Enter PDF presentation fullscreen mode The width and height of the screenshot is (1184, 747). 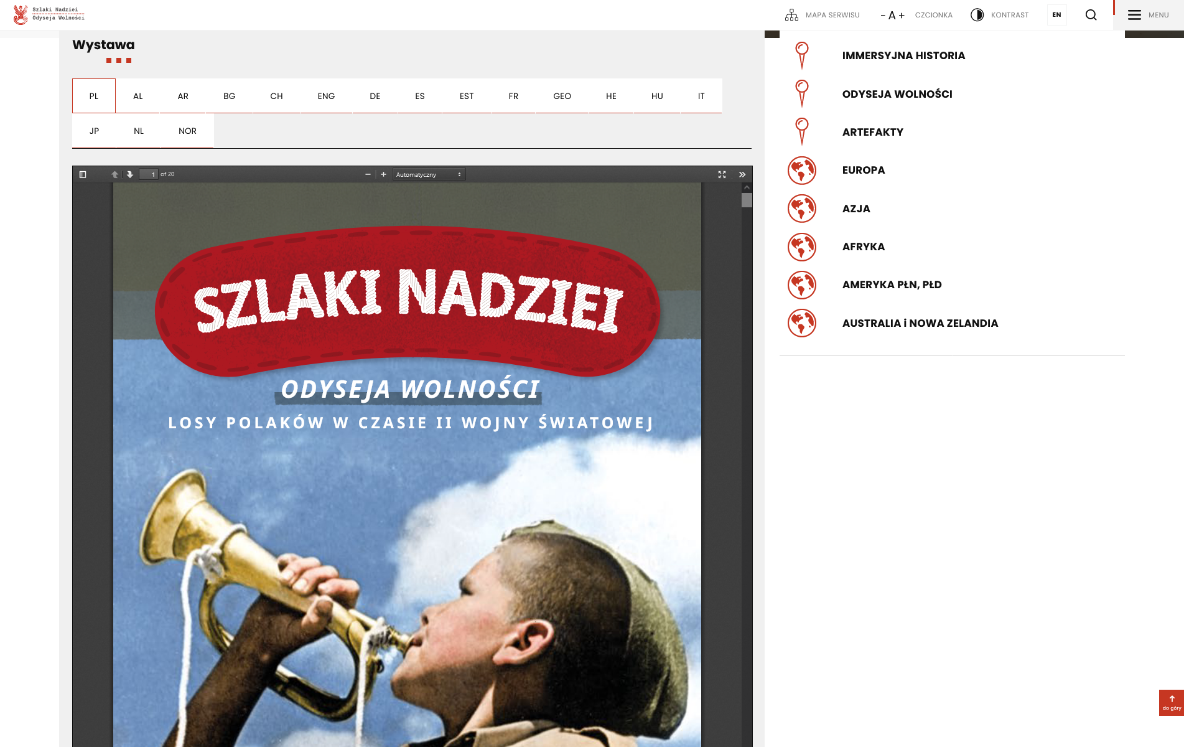point(722,174)
